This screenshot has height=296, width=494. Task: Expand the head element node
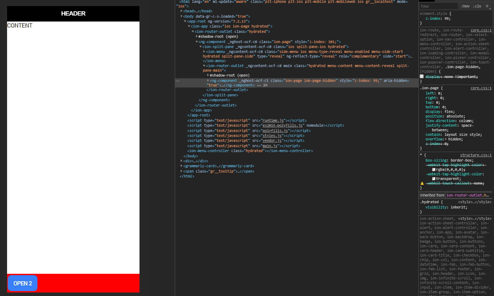(x=181, y=11)
